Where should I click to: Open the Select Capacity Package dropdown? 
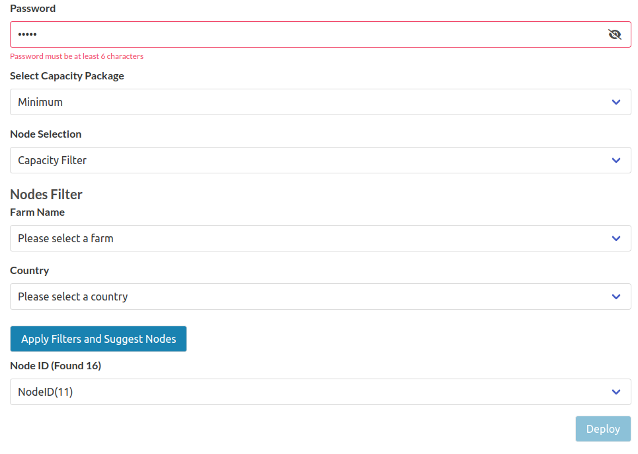[320, 102]
